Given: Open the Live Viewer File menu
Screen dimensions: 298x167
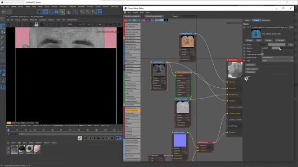Looking at the screenshot, I should [12, 19].
